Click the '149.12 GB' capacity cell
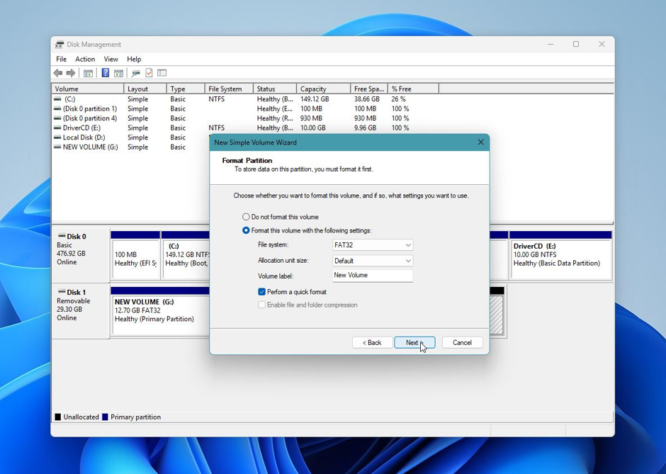This screenshot has height=474, width=666. tap(315, 99)
